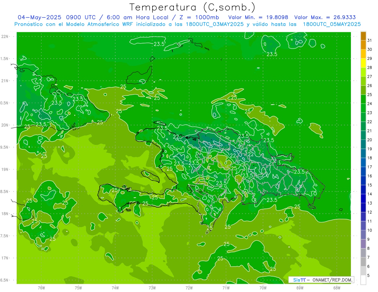Click the '74W' longitude label
Image resolution: width=378 pixels, height=292 pixels.
115,288
